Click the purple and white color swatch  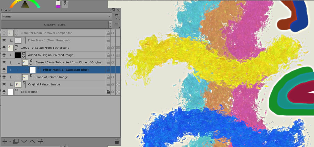pyautogui.click(x=58, y=4)
